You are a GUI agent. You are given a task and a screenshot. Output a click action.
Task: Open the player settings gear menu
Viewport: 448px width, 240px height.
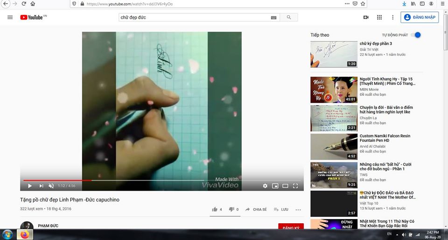265,186
